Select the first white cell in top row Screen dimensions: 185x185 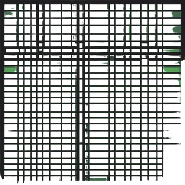click(x=11, y=7)
